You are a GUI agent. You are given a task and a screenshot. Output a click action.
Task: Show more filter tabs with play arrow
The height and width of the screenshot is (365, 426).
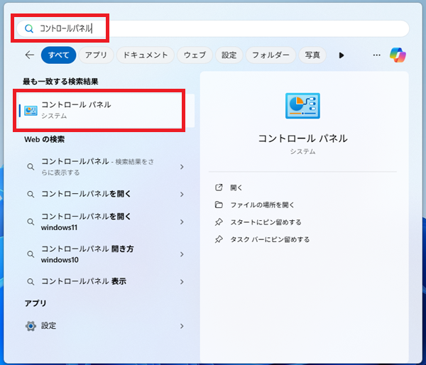point(342,55)
